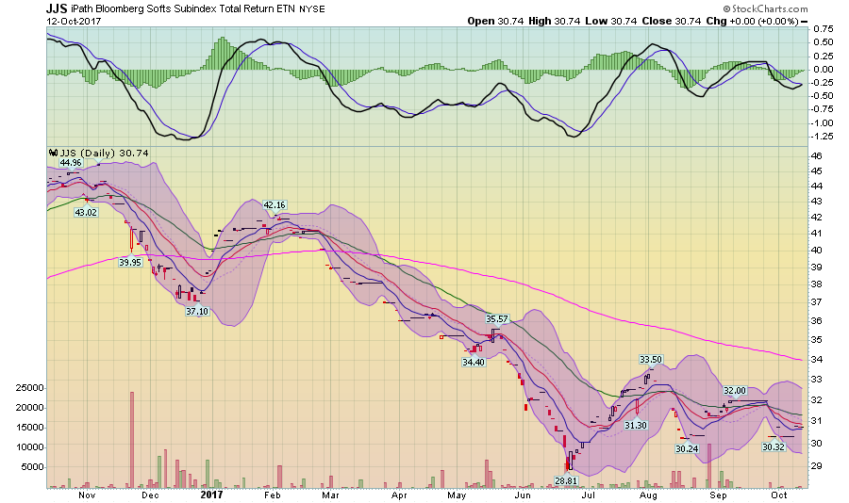Click the 33.50 price annotation
Viewport: 849px width, 503px height.
[651, 359]
